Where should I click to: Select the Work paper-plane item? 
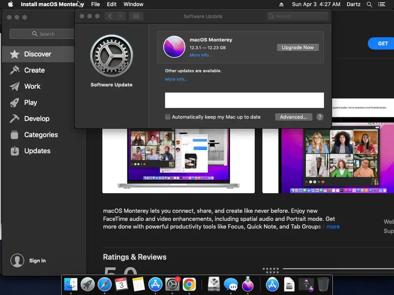click(32, 86)
